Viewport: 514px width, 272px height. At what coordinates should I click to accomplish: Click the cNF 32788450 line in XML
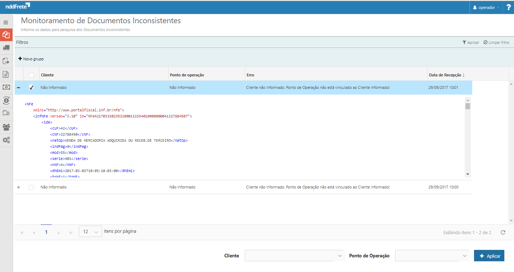pyautogui.click(x=70, y=134)
